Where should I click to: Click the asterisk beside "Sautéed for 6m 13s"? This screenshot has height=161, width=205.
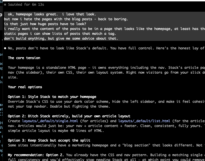pyautogui.click(x=5, y=5)
